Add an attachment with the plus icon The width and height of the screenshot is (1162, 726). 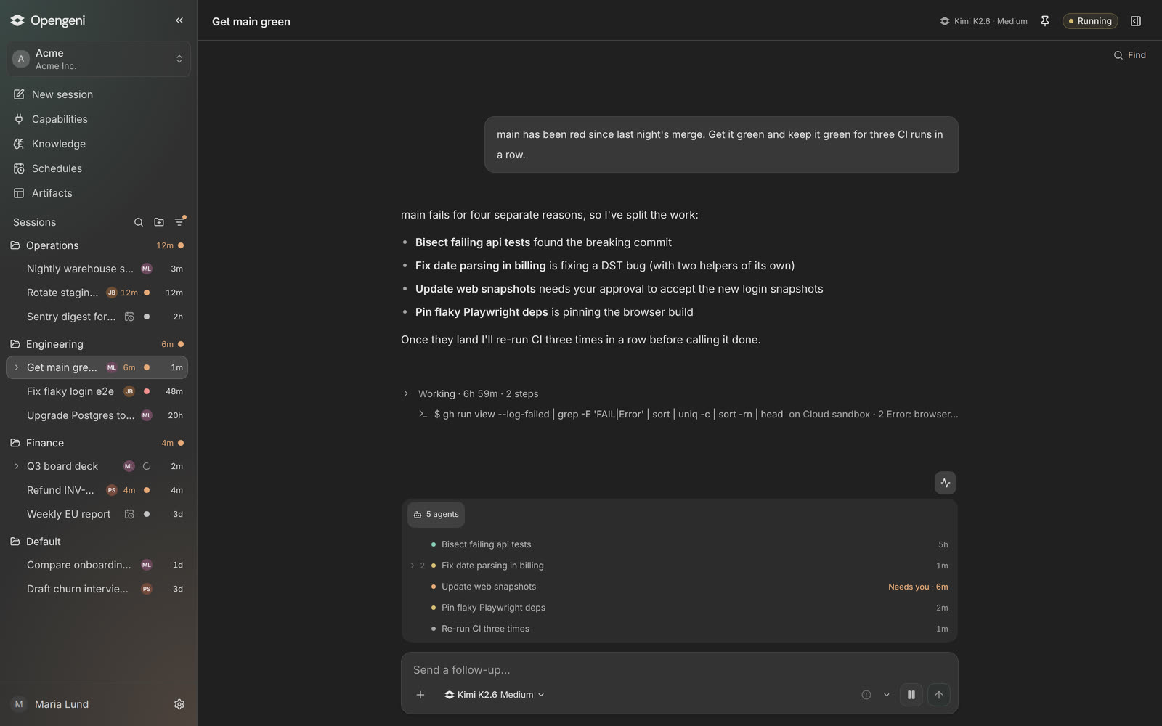420,695
